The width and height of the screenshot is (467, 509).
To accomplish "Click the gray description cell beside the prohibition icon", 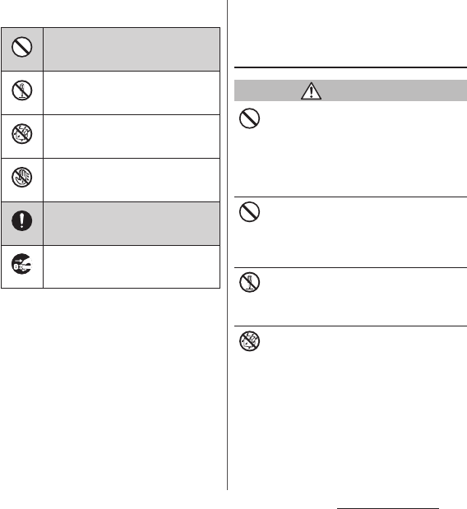I will pos(132,49).
